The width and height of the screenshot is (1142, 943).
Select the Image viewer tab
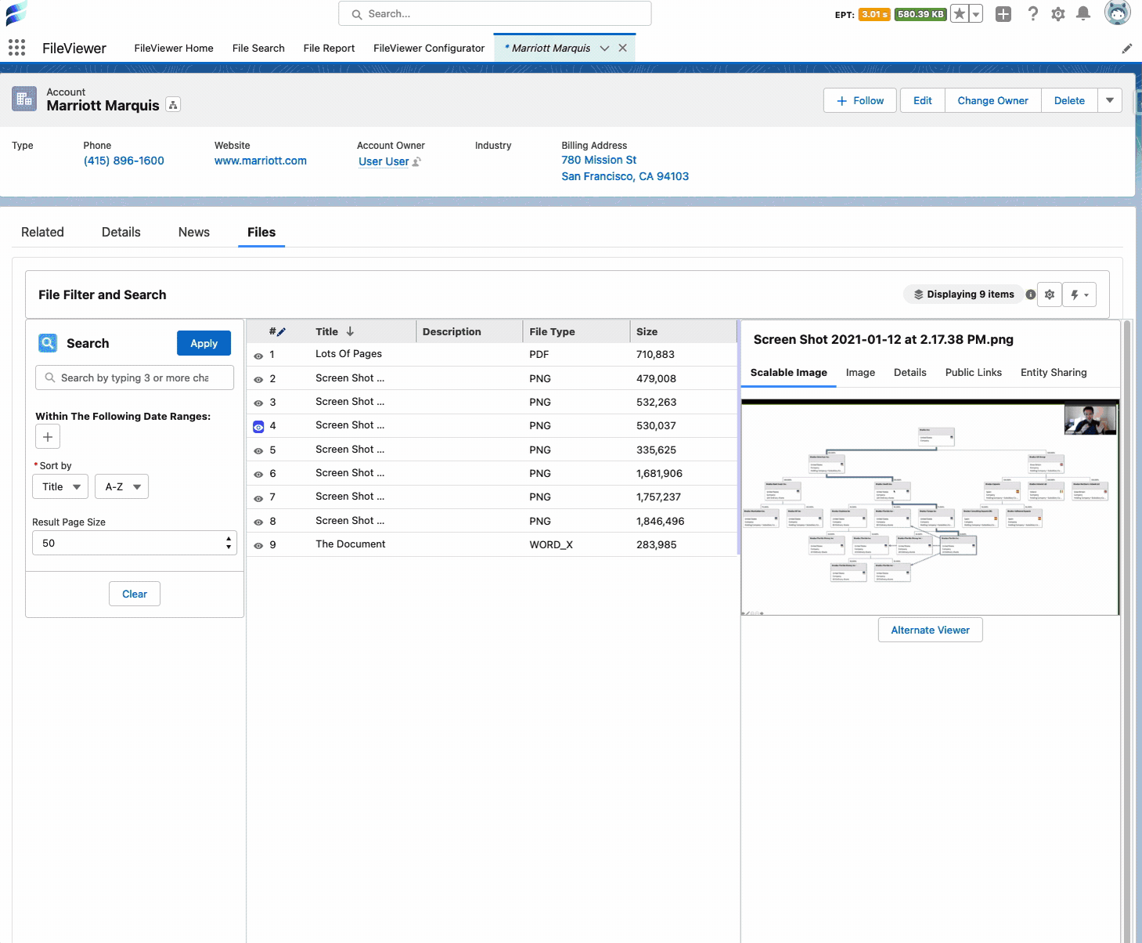click(x=860, y=373)
